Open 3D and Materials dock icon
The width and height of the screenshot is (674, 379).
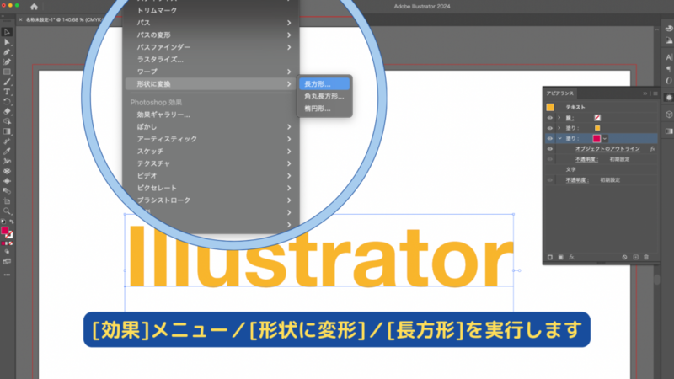[x=669, y=115]
